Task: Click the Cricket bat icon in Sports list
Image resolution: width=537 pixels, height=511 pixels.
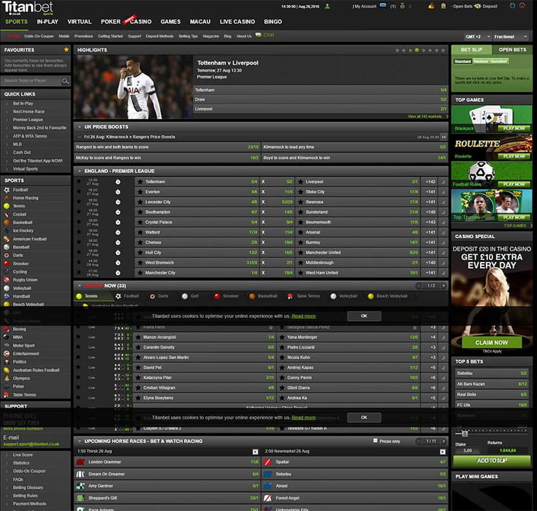Action: (6, 214)
